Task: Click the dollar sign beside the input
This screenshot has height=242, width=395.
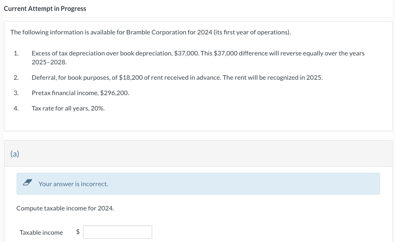Action: click(x=78, y=232)
